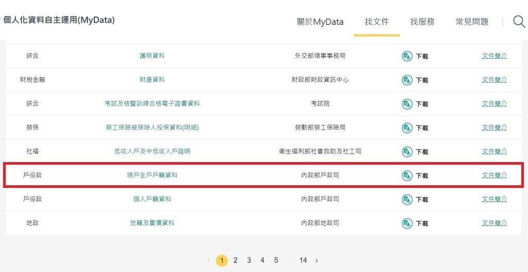Jump to page 14

click(303, 261)
